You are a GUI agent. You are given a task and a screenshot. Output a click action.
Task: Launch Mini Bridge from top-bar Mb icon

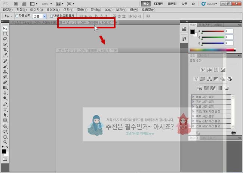click(24, 4)
